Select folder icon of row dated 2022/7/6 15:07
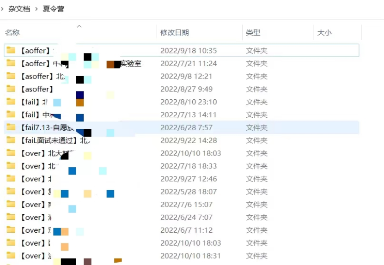384x265 pixels. click(x=11, y=204)
